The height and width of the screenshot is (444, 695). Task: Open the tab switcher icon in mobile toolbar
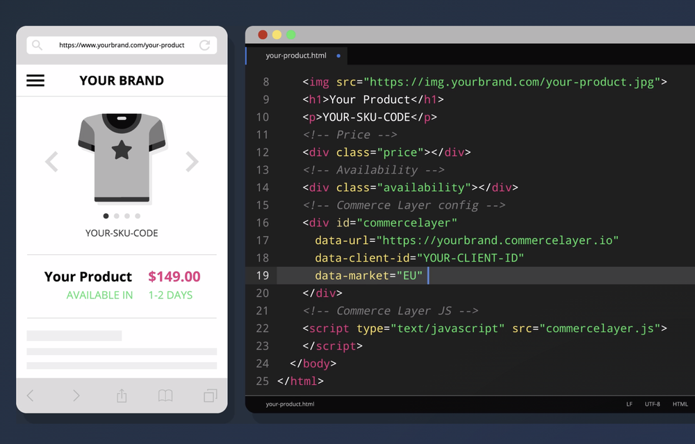[210, 395]
